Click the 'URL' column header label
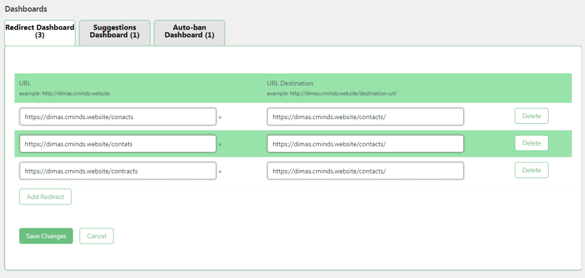This screenshot has width=585, height=278. pyautogui.click(x=25, y=84)
